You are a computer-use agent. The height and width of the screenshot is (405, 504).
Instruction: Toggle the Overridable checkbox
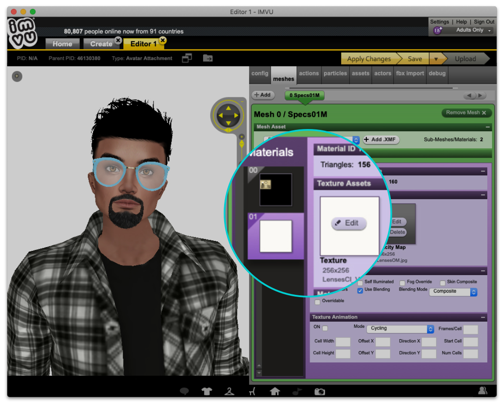coord(318,302)
